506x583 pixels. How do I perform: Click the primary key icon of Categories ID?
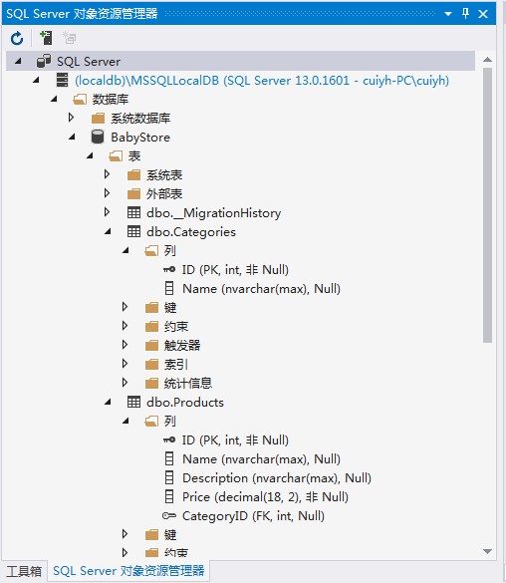[x=169, y=269]
